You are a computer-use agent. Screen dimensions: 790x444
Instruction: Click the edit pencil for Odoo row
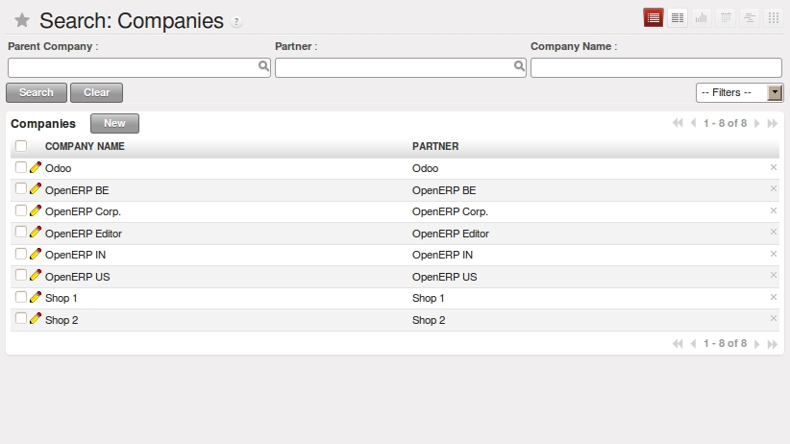(36, 167)
